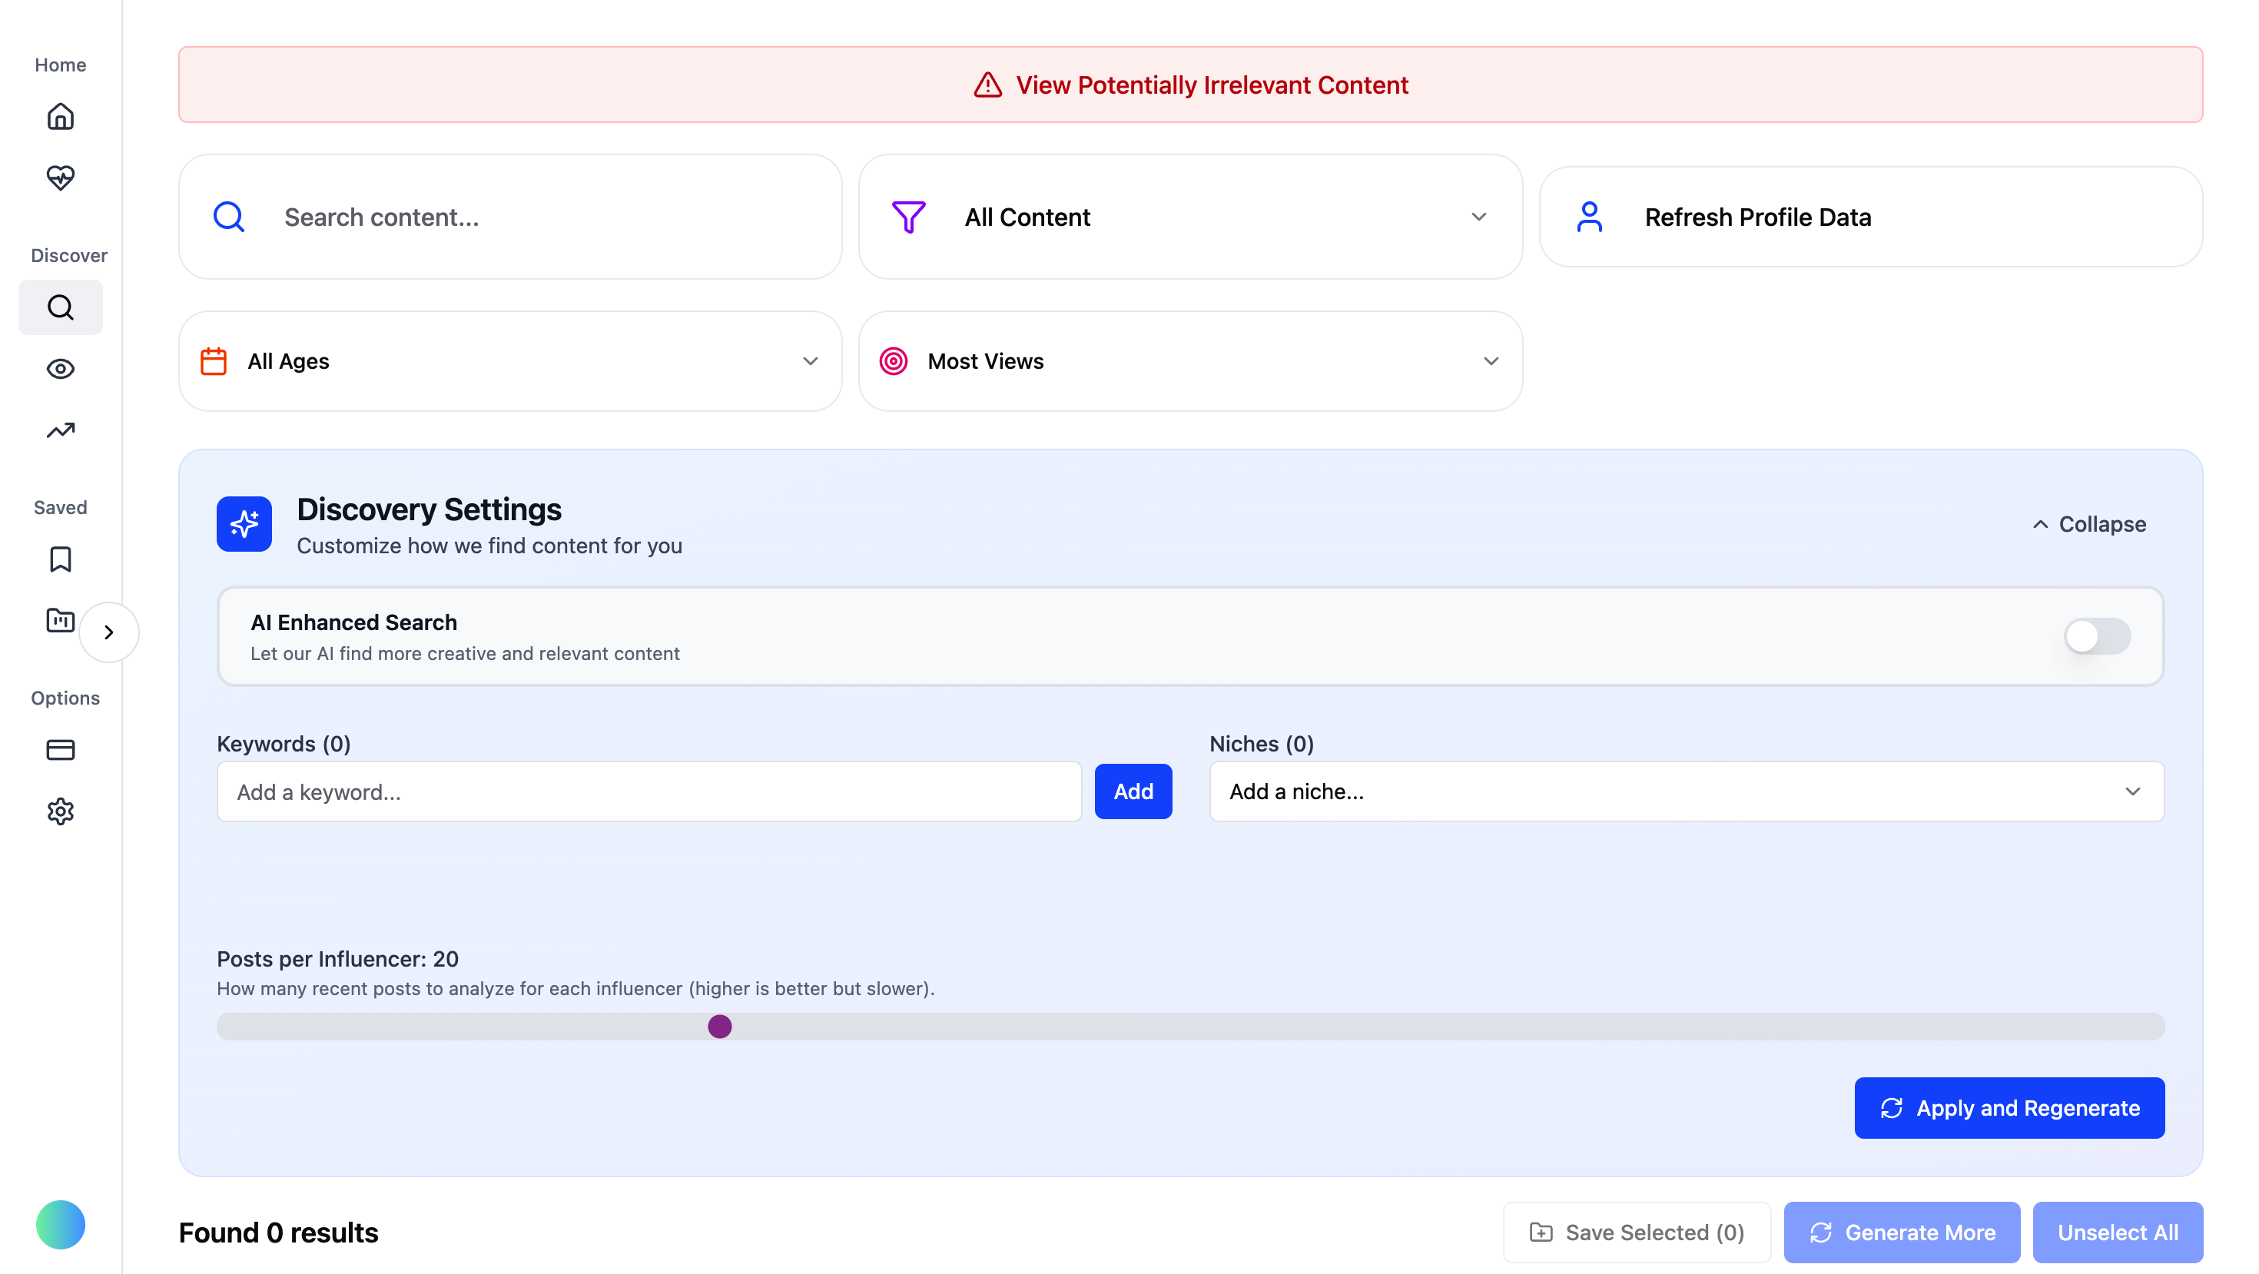Open the eye watch icon in sidebar
The width and height of the screenshot is (2259, 1274).
point(61,368)
